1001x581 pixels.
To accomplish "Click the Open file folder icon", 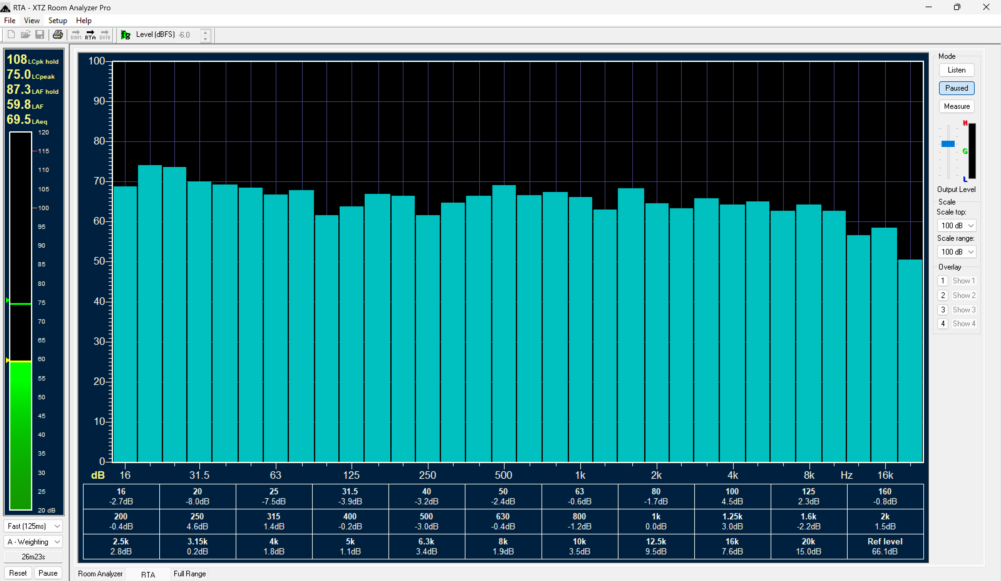I will [x=25, y=34].
